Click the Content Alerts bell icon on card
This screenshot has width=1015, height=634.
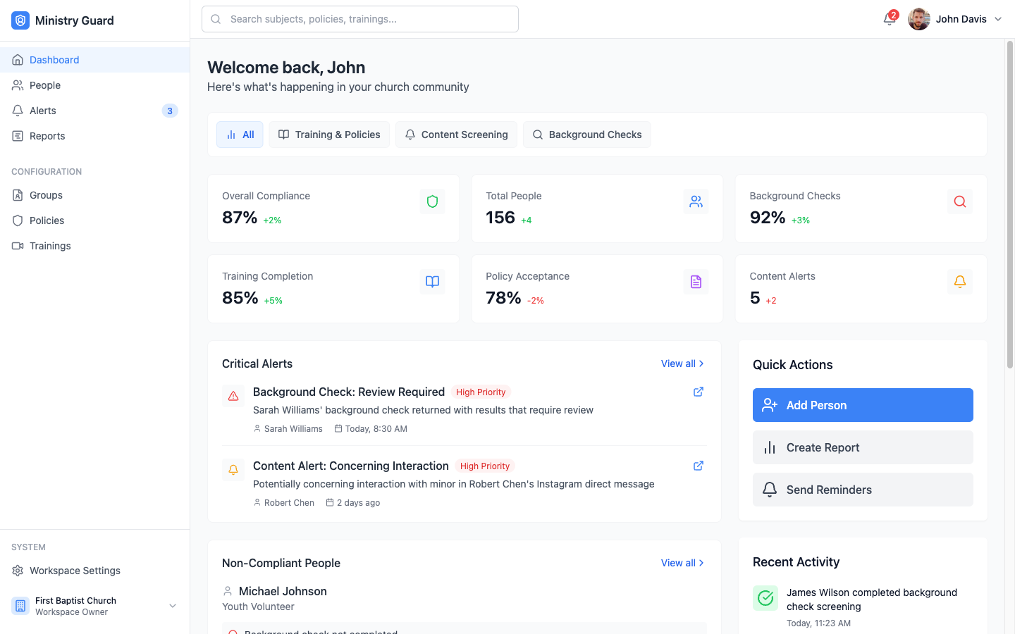959,281
